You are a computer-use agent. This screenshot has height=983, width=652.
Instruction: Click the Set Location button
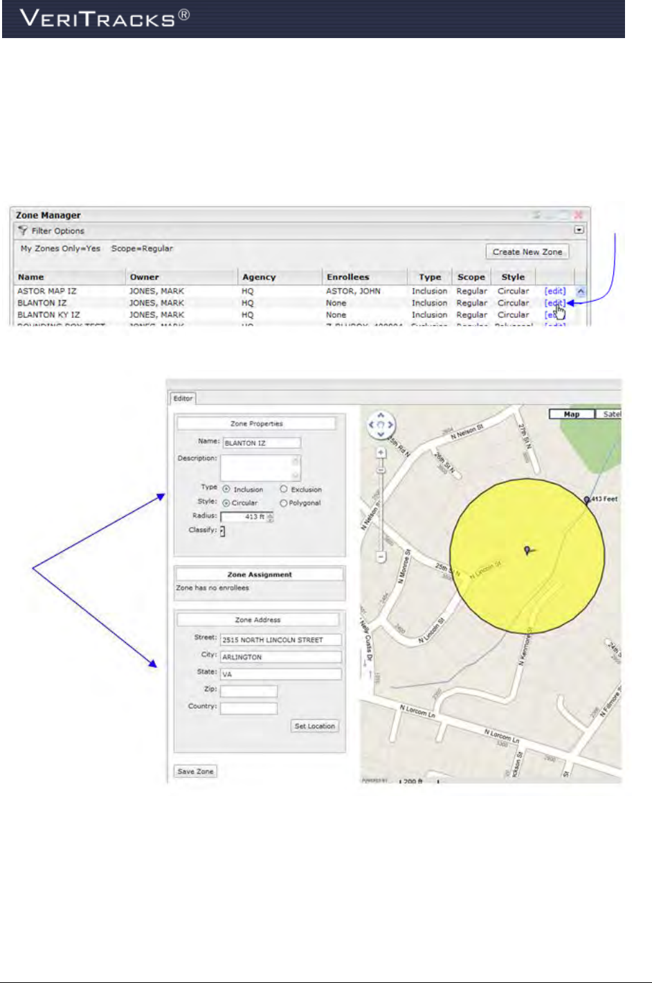pyautogui.click(x=315, y=726)
